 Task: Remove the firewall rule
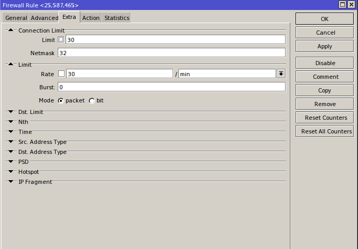pos(324,104)
